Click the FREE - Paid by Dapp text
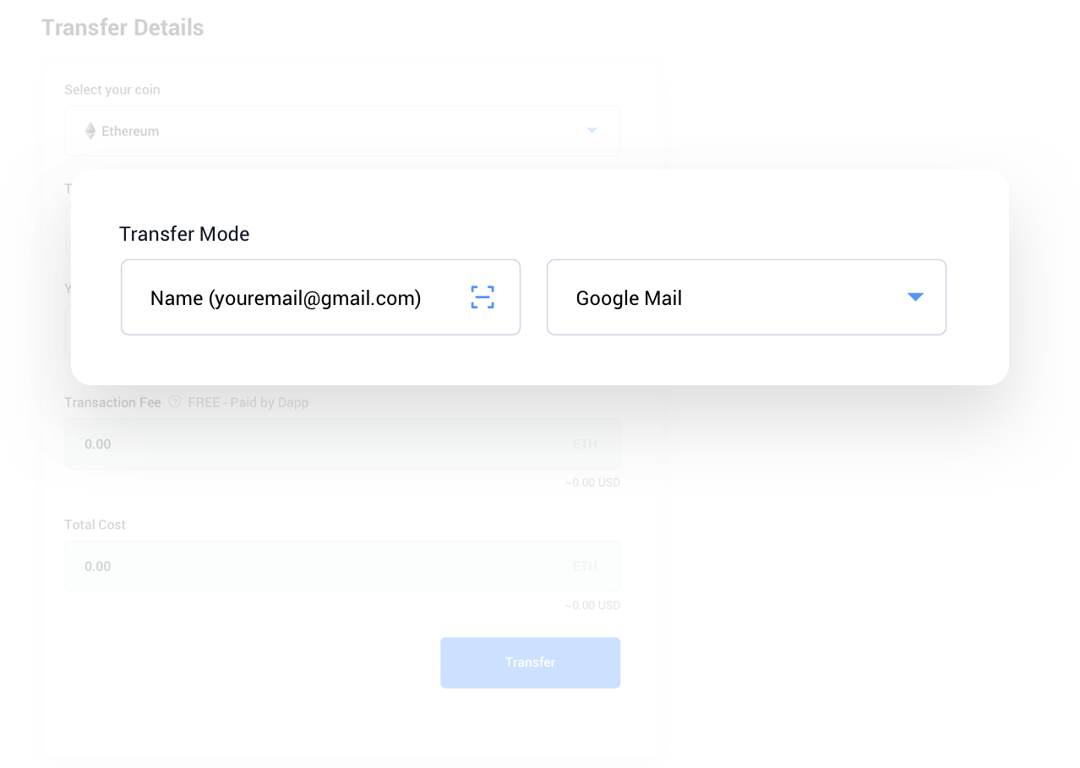This screenshot has width=1080, height=768. point(248,402)
